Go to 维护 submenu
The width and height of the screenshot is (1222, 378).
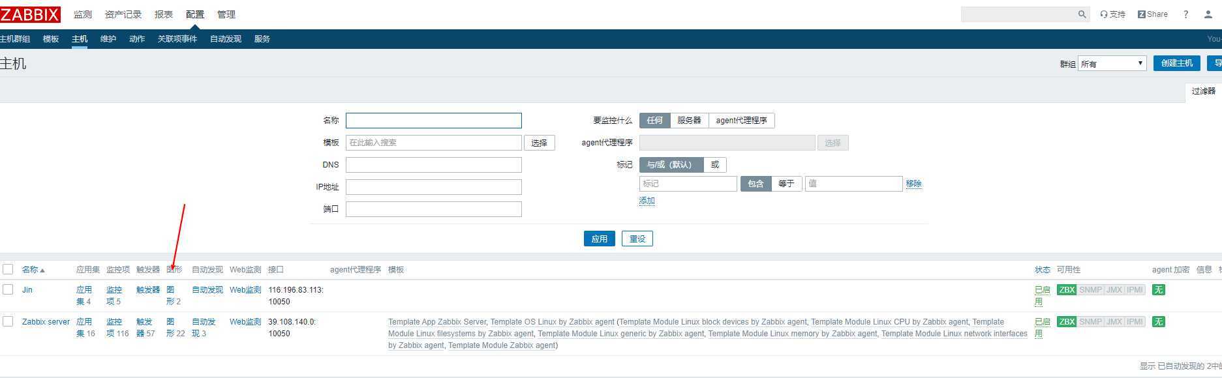108,39
